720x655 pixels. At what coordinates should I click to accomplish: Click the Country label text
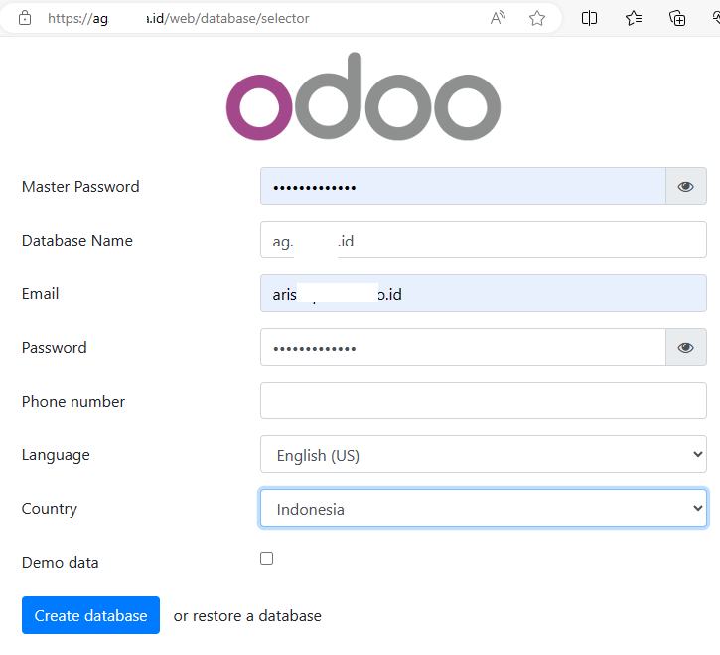pos(49,509)
